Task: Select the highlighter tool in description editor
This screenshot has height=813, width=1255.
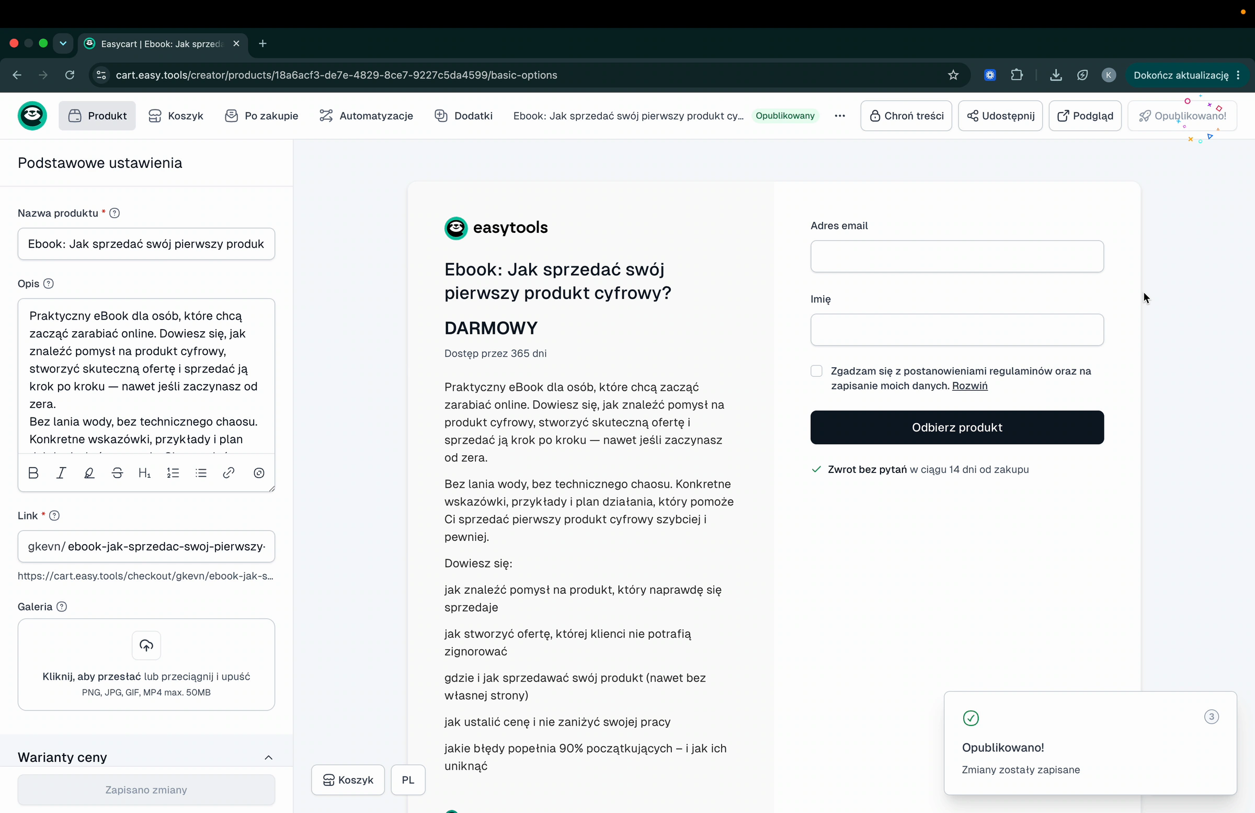Action: click(89, 473)
